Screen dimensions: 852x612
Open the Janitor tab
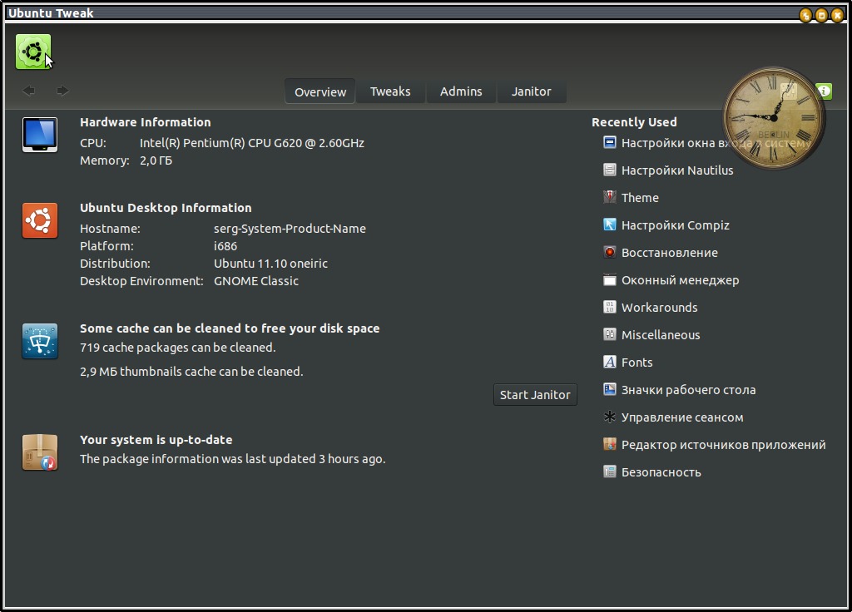coord(531,91)
